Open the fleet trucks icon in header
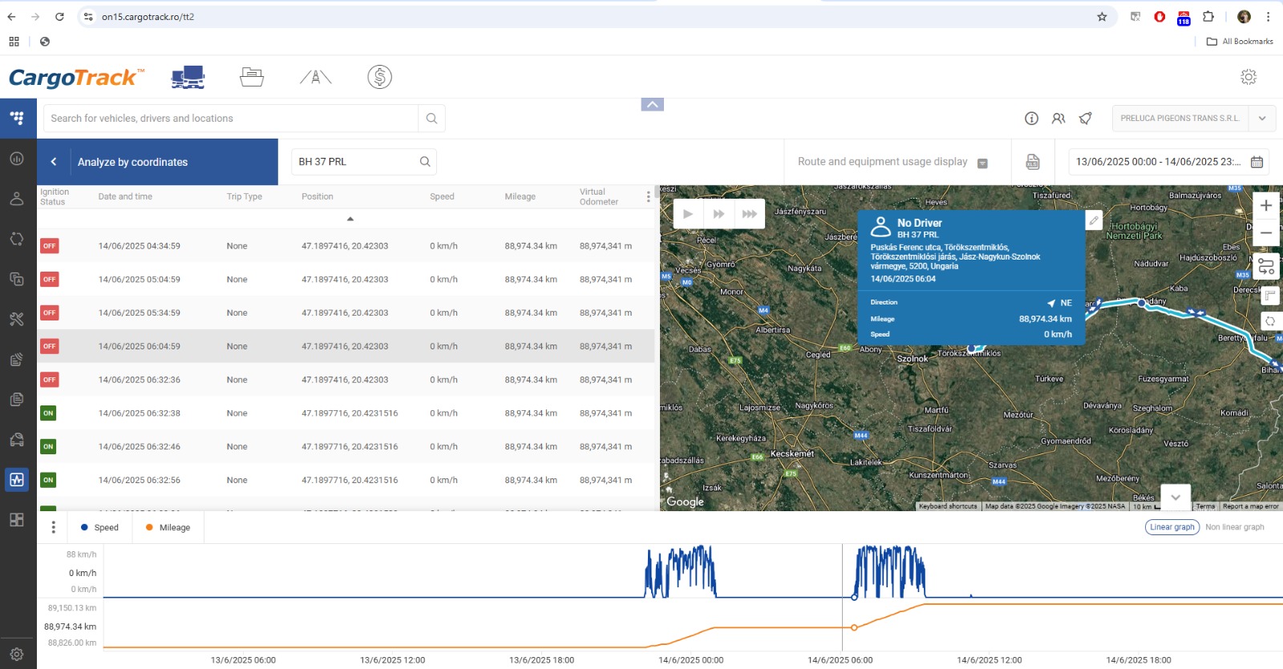The width and height of the screenshot is (1283, 669). pos(188,77)
